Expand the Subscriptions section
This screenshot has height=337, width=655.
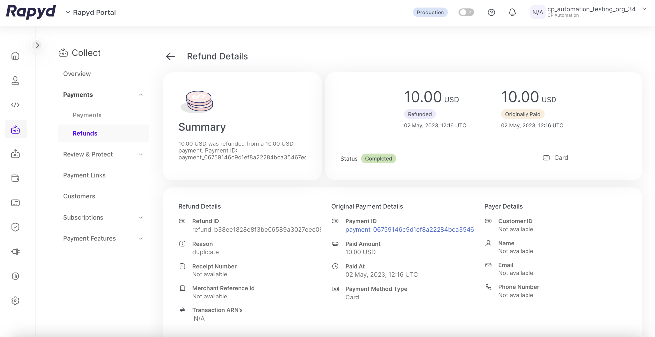click(x=141, y=217)
